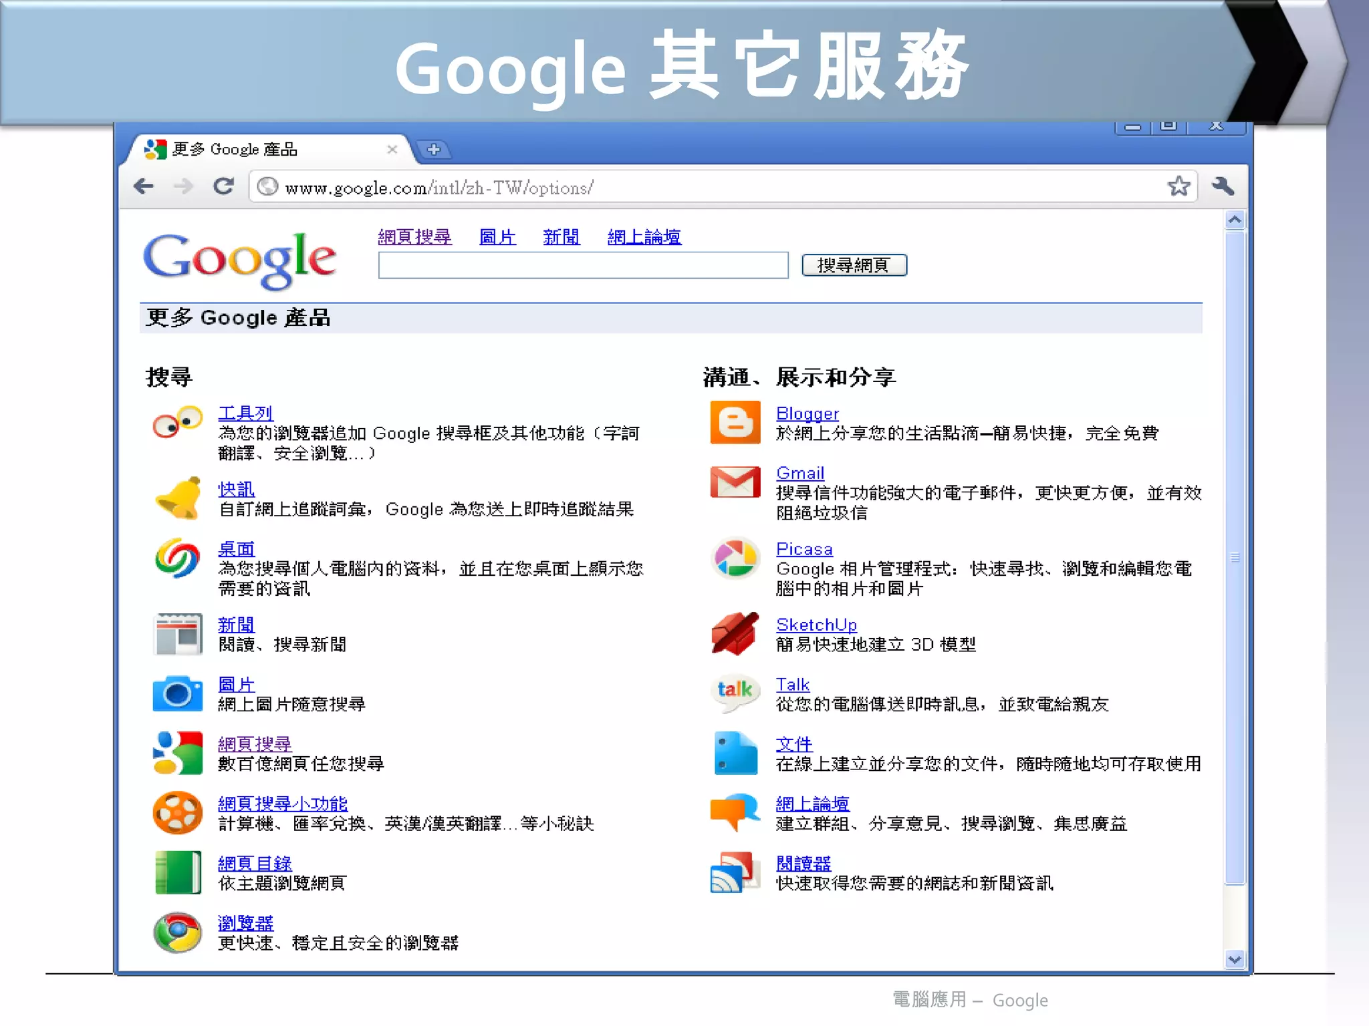Image resolution: width=1369 pixels, height=1026 pixels.
Task: Open the 閱讀器 link
Action: point(803,864)
